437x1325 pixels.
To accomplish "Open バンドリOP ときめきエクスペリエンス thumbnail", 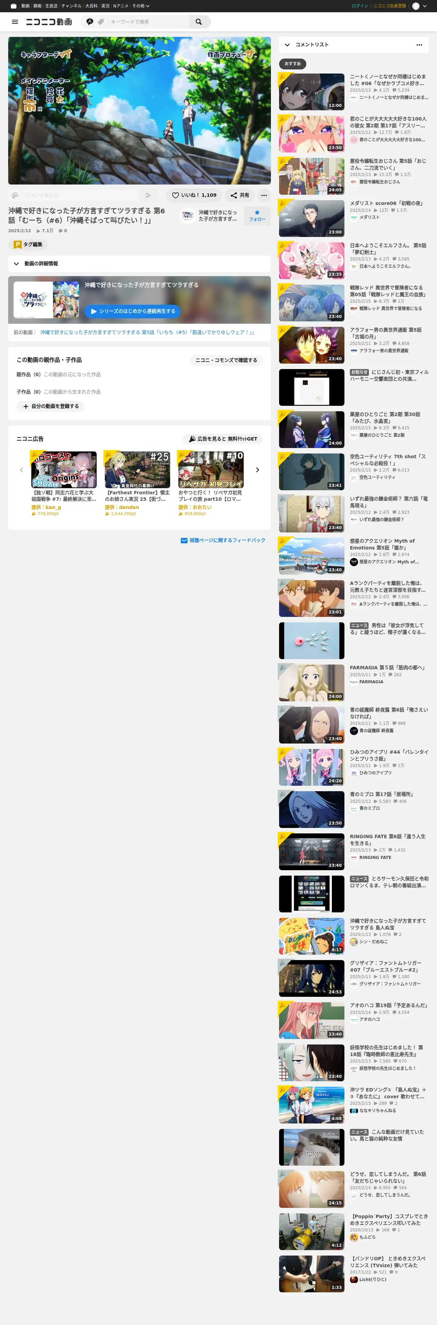I will coord(311,1274).
